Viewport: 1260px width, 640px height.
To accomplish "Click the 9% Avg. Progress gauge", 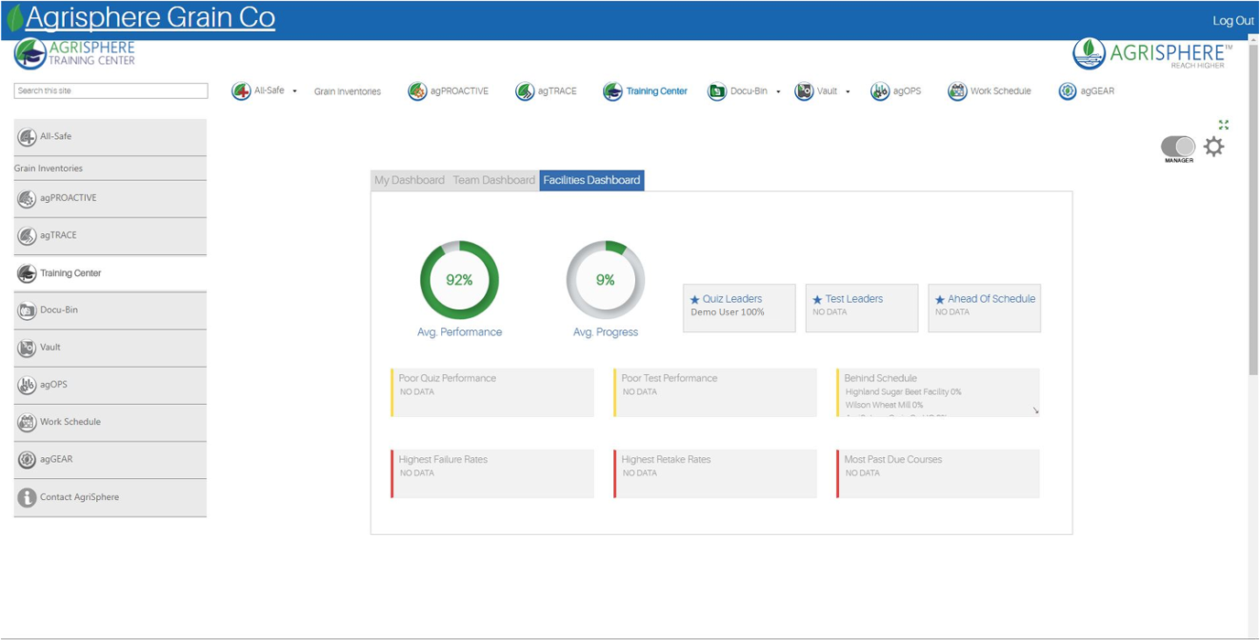I will pyautogui.click(x=606, y=281).
